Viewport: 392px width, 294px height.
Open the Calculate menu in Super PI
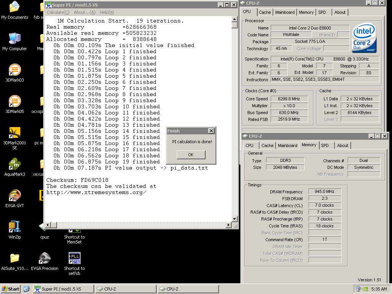point(58,12)
